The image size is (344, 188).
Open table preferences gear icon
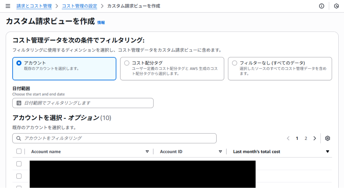327,138
